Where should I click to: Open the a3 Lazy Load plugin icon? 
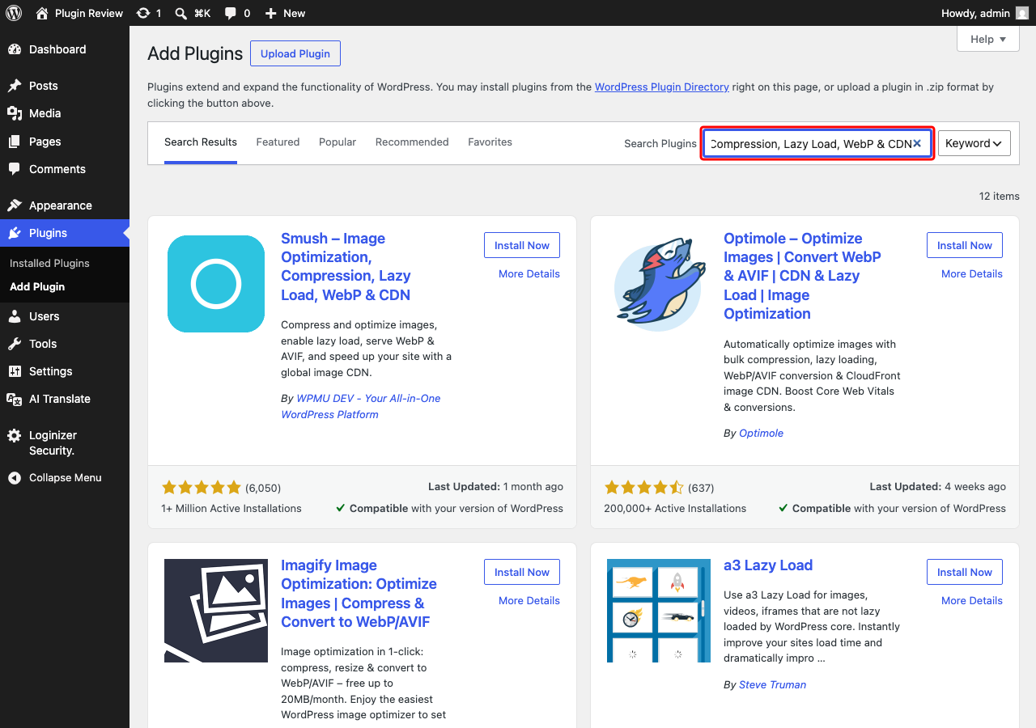coord(659,611)
